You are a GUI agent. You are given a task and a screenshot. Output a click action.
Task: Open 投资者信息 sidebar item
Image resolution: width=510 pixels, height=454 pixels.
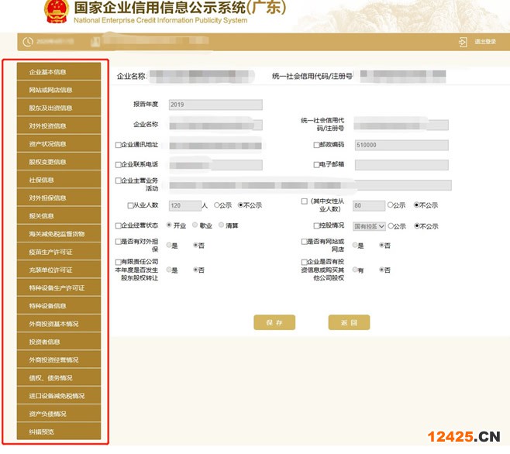[59, 342]
